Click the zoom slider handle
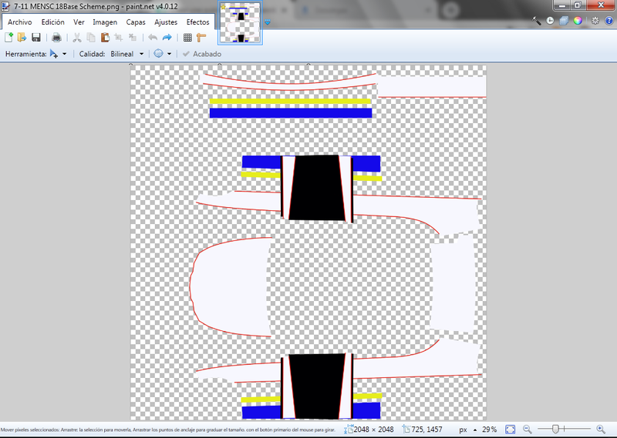Viewport: 617px width, 438px height. pos(555,429)
